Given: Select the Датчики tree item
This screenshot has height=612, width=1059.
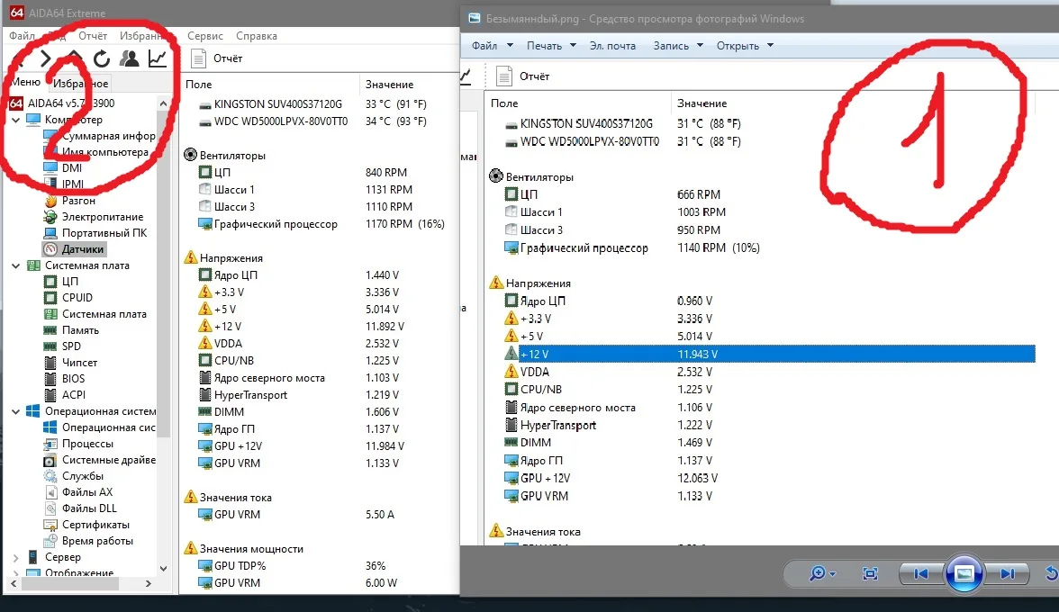Looking at the screenshot, I should point(83,249).
